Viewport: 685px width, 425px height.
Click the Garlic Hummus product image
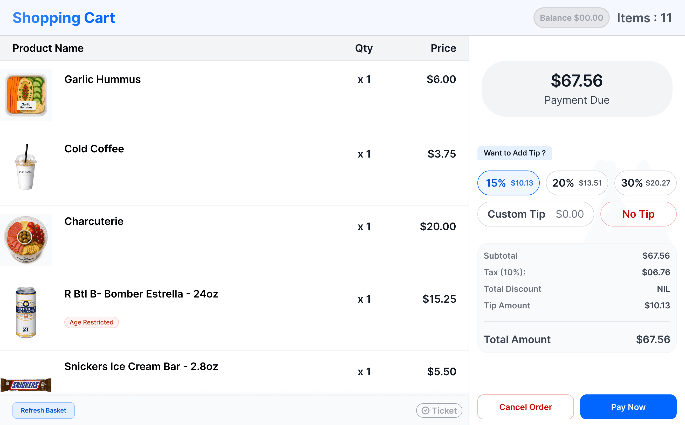click(x=26, y=95)
